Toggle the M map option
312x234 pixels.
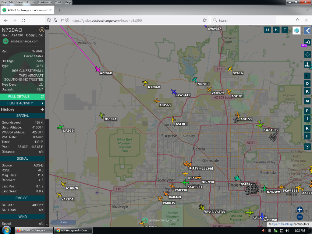(x=307, y=101)
